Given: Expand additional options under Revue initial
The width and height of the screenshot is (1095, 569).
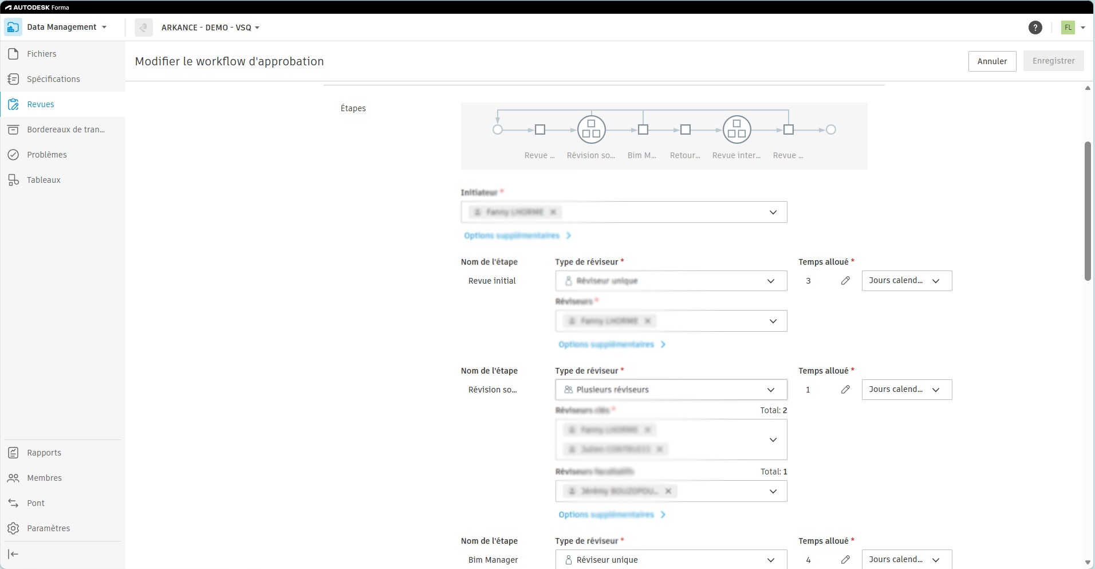Looking at the screenshot, I should coord(612,344).
